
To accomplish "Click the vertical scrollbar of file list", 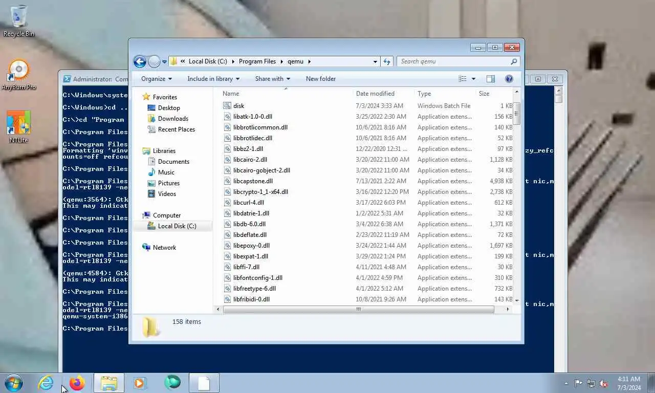I will (516, 114).
